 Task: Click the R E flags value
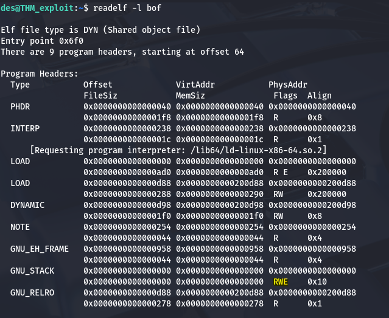pos(281,172)
